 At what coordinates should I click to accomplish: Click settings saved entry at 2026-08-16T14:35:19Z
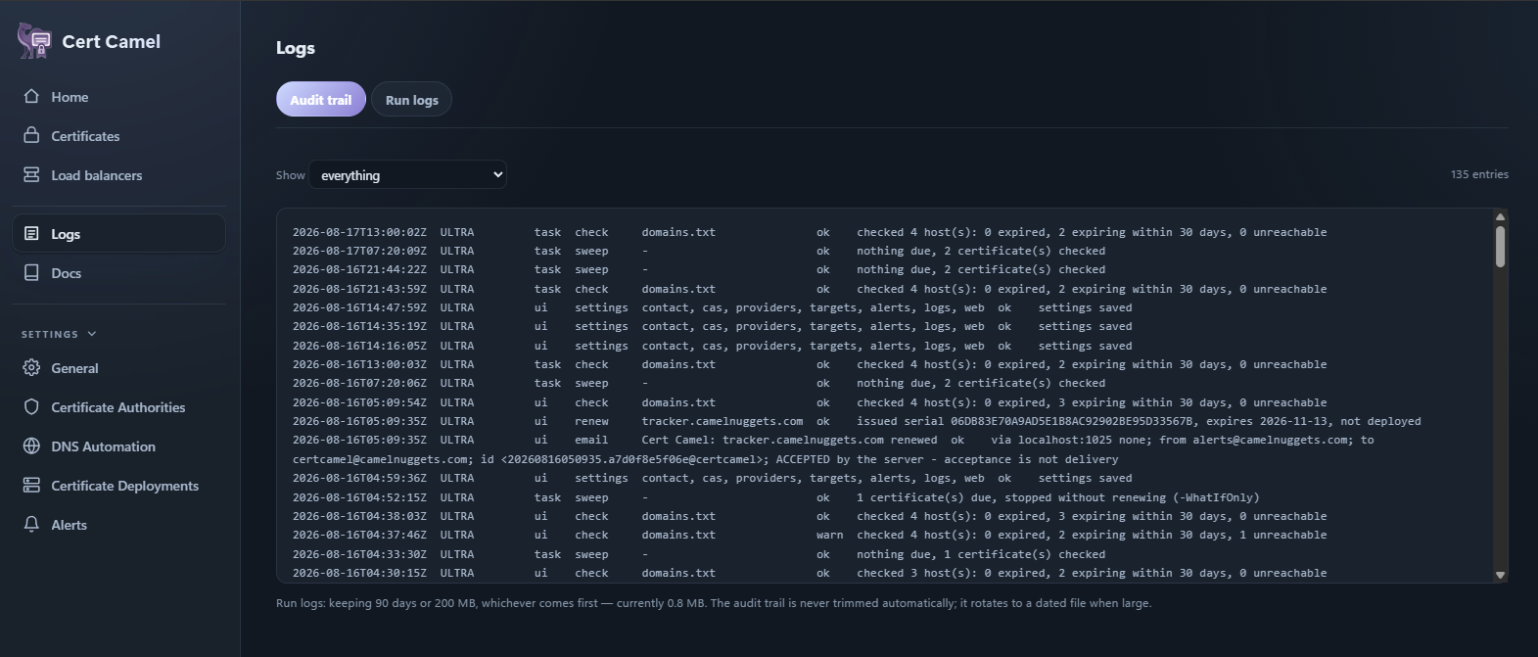(x=713, y=326)
